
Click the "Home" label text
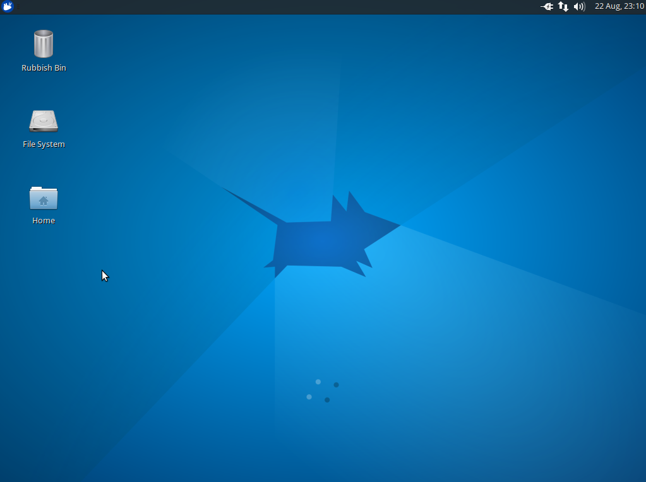[44, 221]
